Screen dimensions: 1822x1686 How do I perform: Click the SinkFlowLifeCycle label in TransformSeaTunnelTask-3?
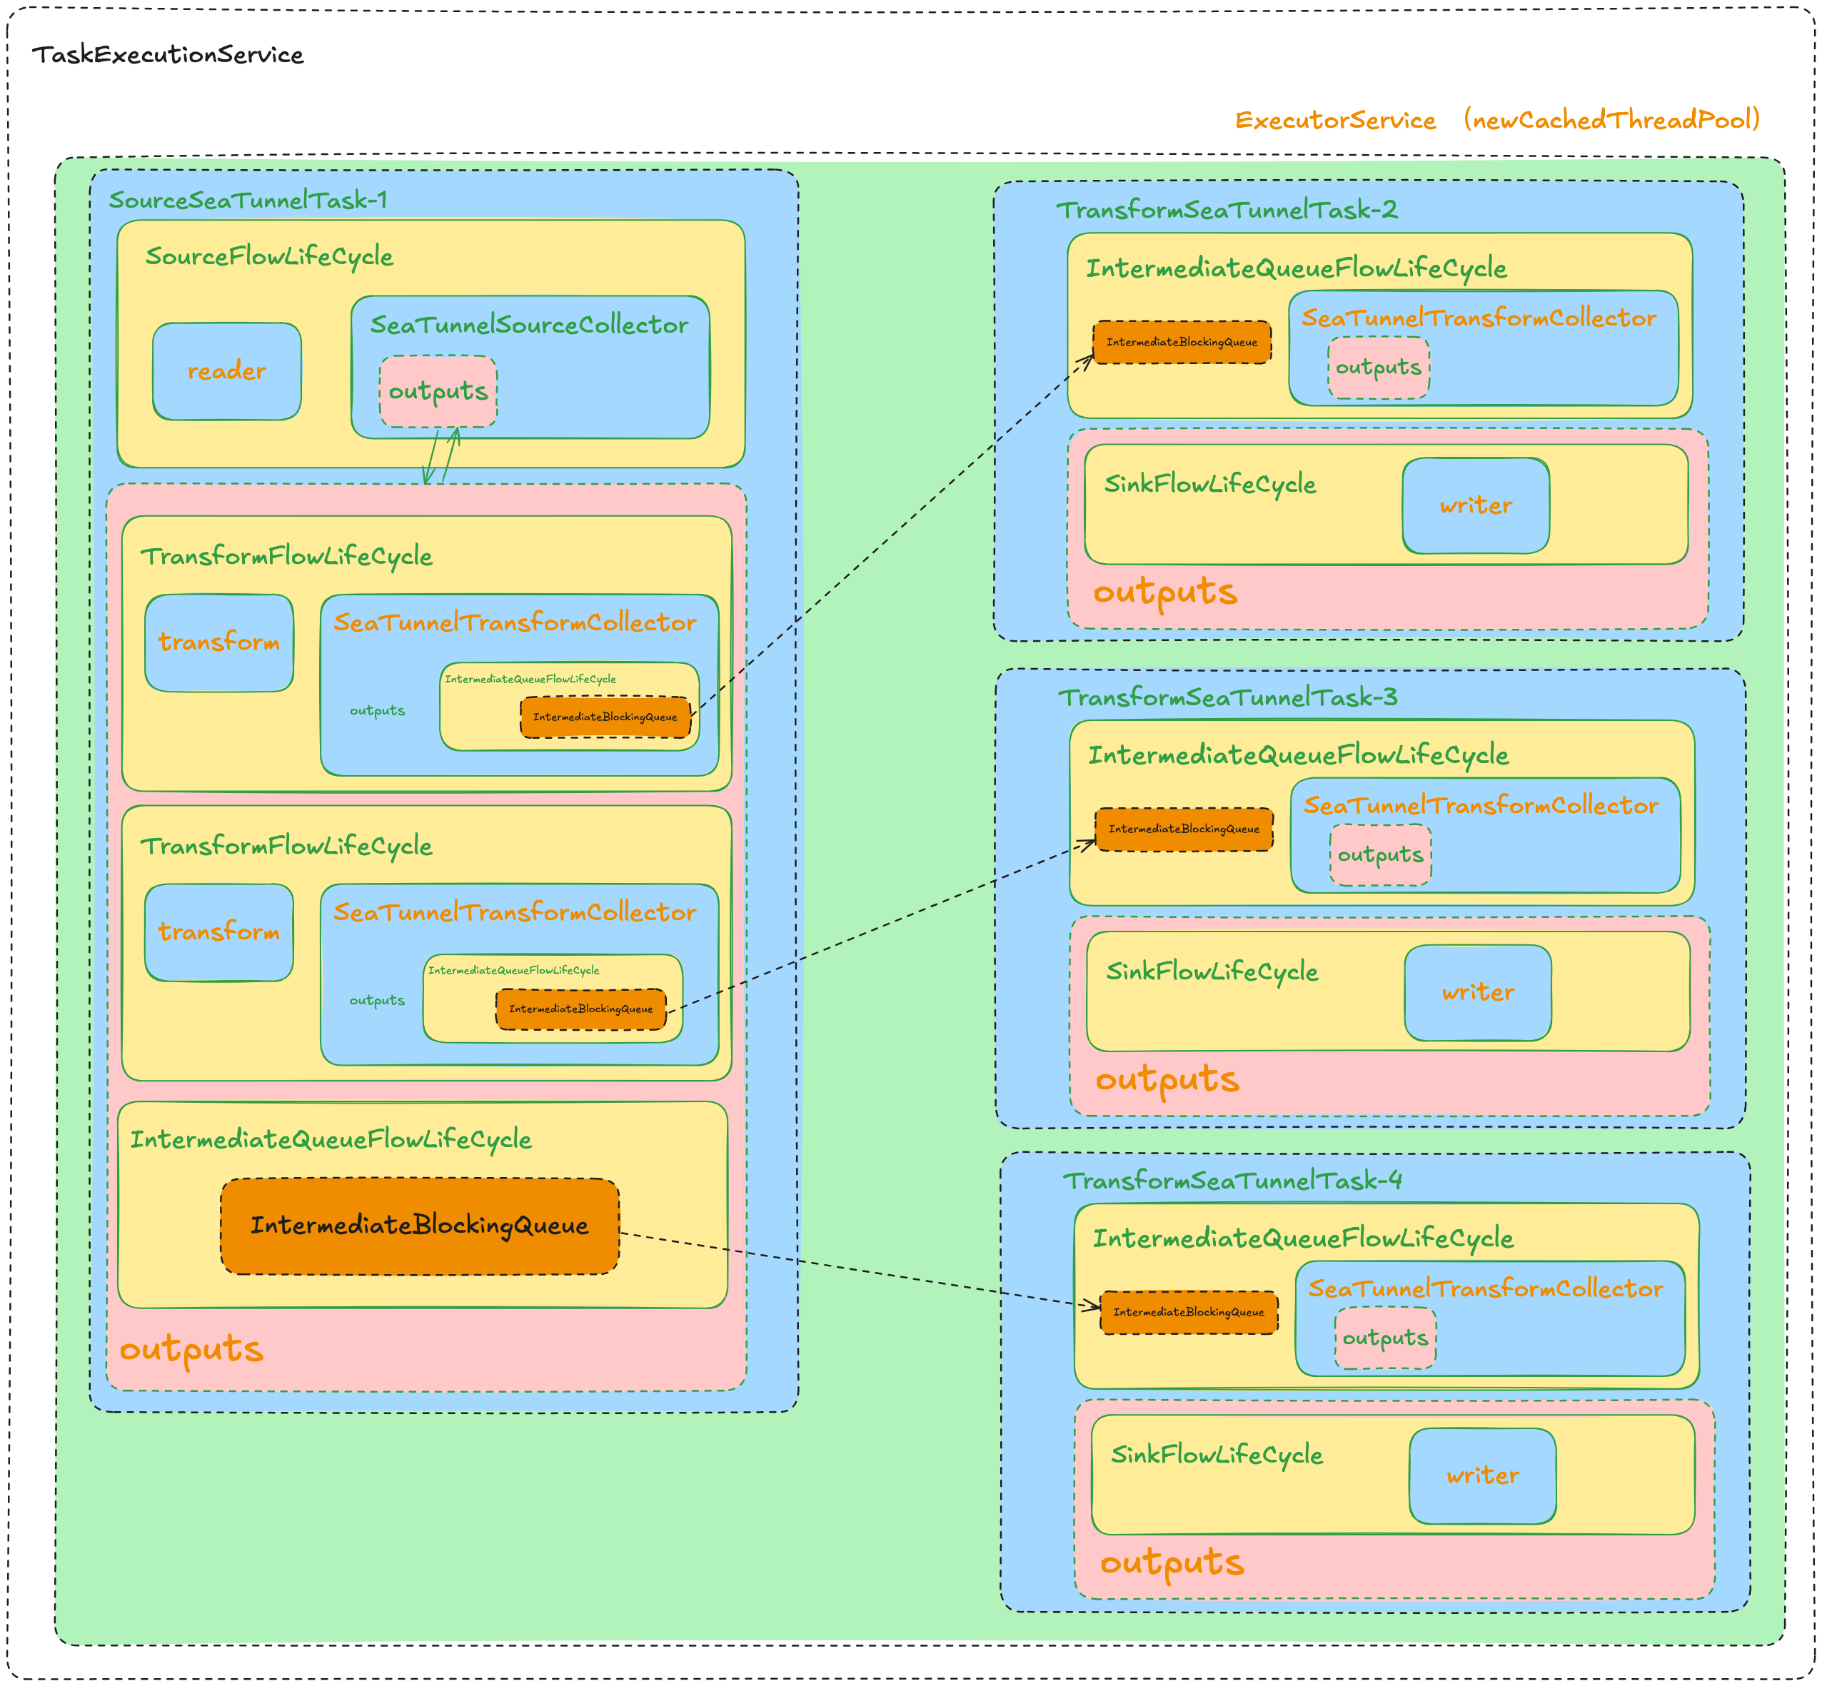(x=1212, y=971)
